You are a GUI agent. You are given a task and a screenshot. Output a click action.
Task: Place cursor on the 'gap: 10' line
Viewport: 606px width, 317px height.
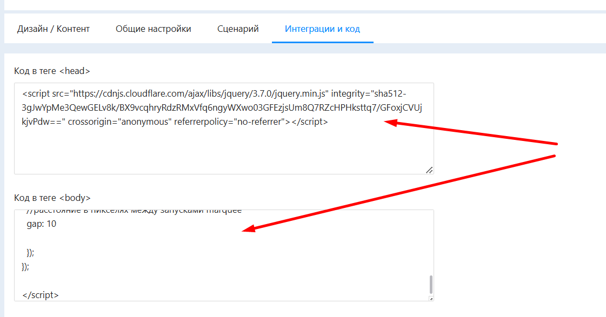(x=41, y=224)
